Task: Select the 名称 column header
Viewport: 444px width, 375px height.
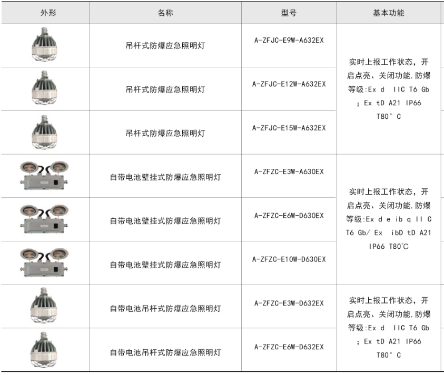Action: pyautogui.click(x=165, y=13)
